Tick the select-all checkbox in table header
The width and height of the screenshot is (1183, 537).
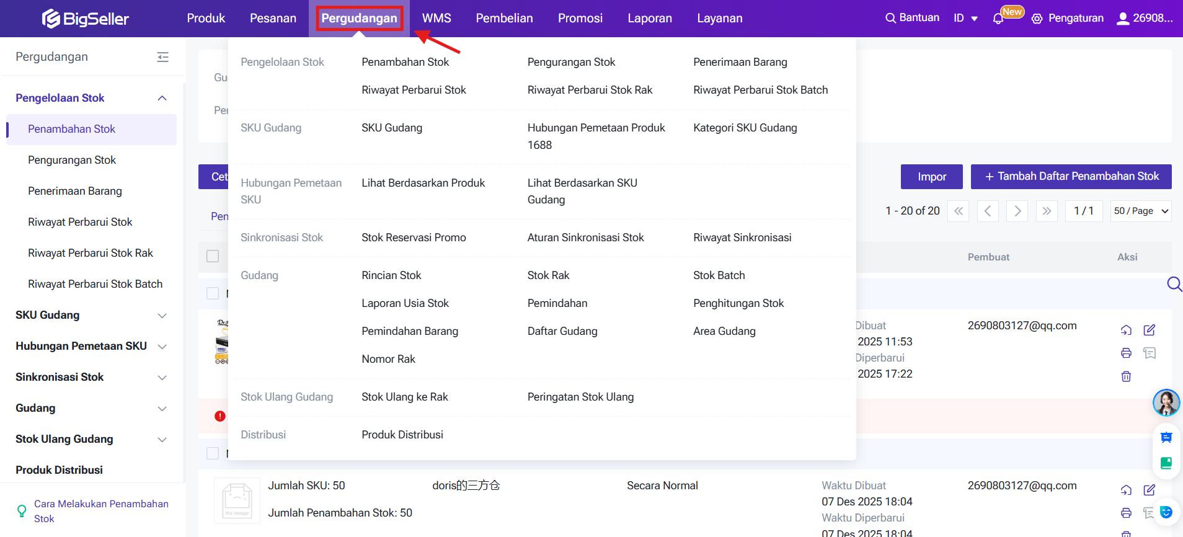click(x=213, y=256)
